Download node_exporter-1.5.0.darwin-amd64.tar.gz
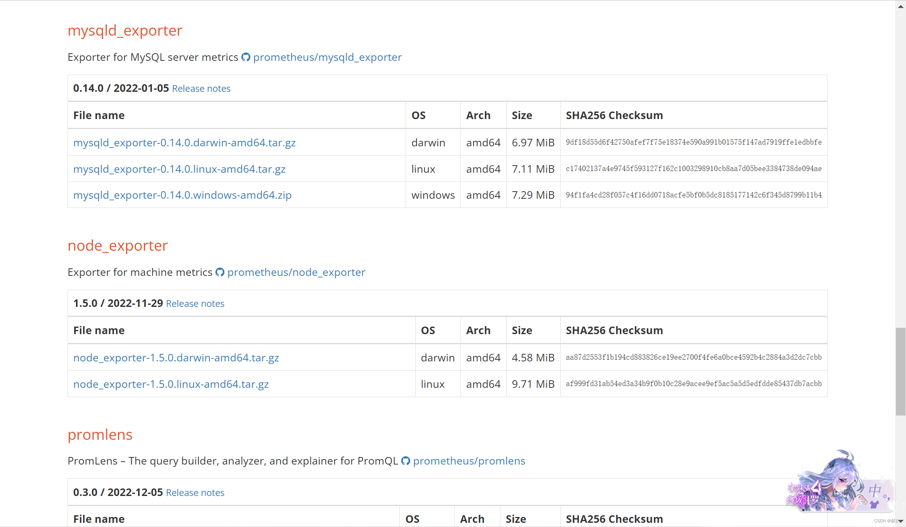The height and width of the screenshot is (527, 906). click(x=176, y=358)
